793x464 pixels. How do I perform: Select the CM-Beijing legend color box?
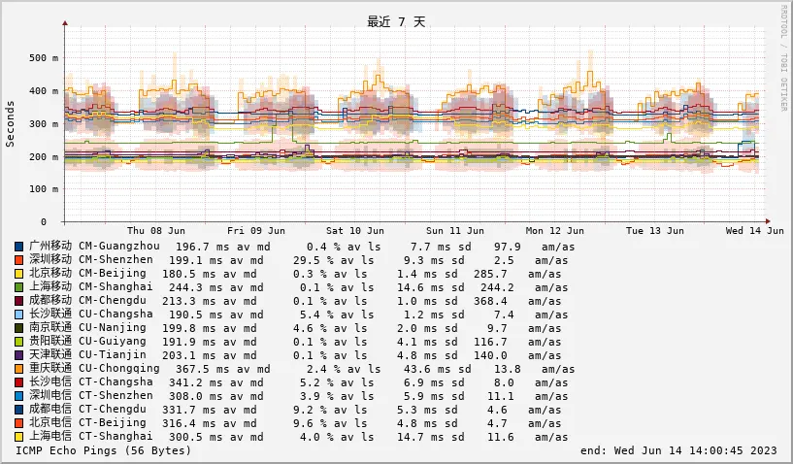click(x=19, y=274)
